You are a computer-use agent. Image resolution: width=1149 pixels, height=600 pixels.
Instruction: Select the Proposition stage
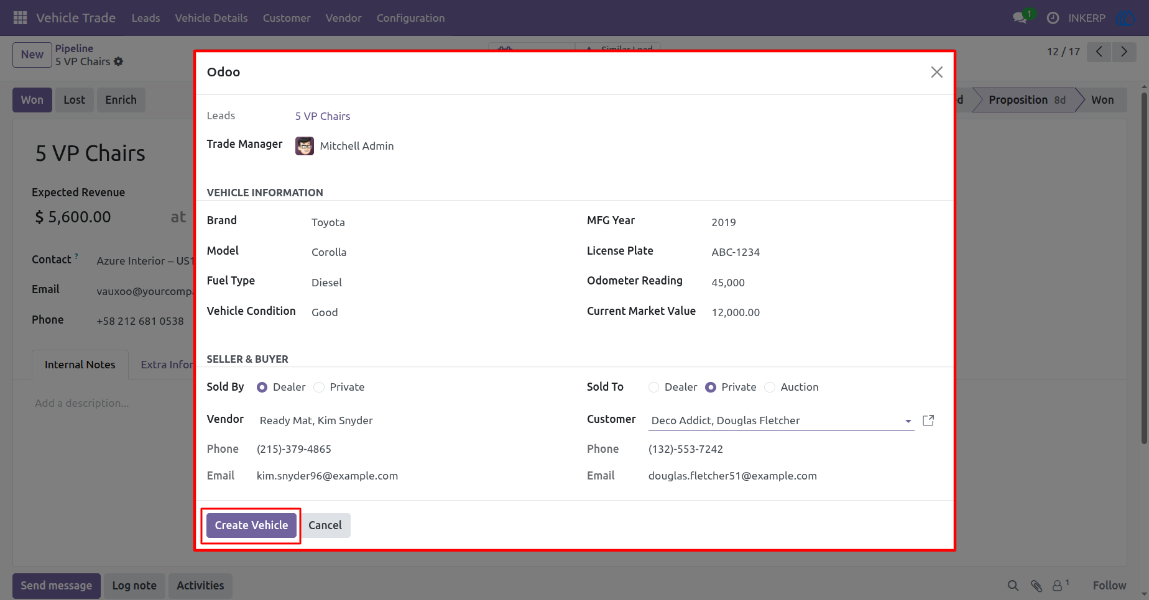[1027, 100]
